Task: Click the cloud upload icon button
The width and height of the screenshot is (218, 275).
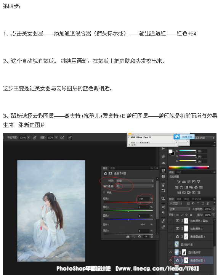Action: (x=176, y=137)
